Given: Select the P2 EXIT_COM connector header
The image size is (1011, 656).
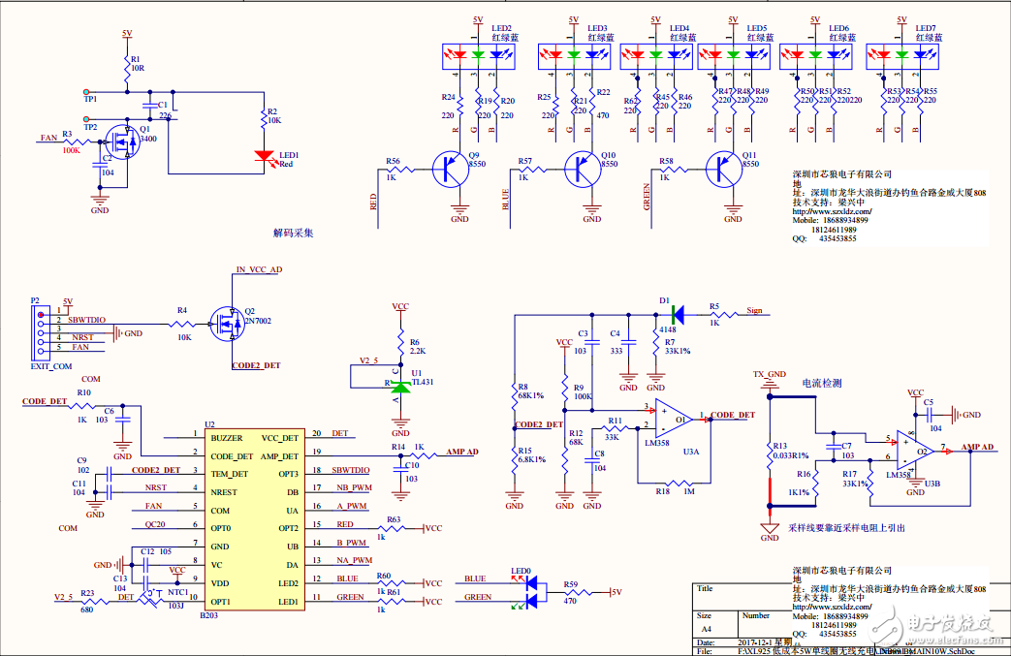Looking at the screenshot, I should pos(40,330).
